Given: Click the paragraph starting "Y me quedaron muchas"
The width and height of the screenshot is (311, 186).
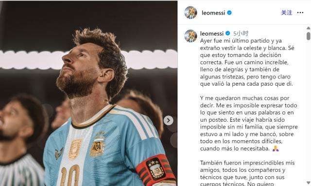Looking at the screenshot, I should point(249,123).
